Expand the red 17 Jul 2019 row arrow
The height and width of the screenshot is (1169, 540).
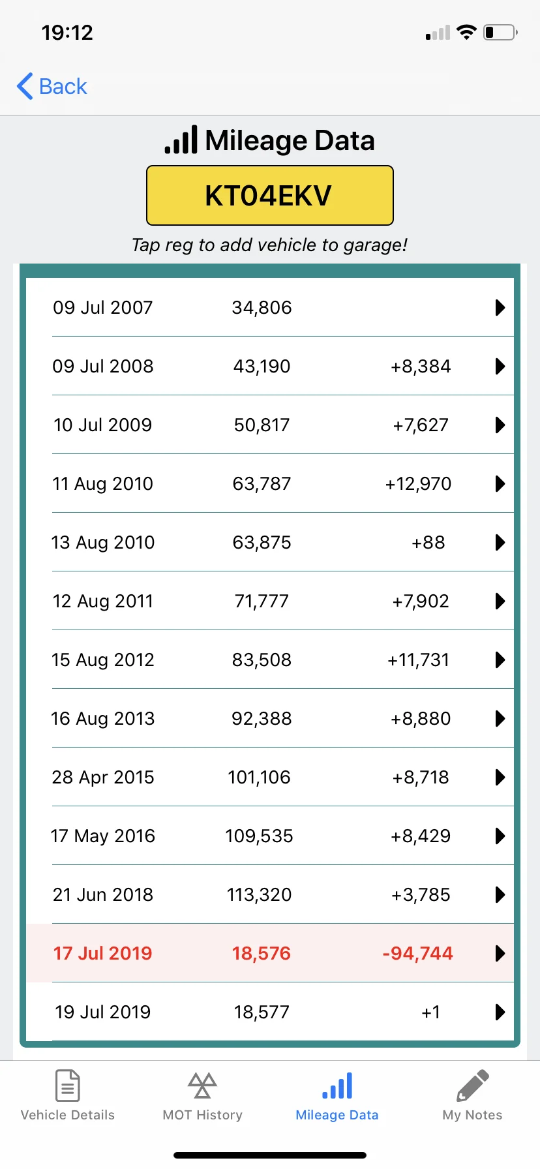(x=500, y=953)
